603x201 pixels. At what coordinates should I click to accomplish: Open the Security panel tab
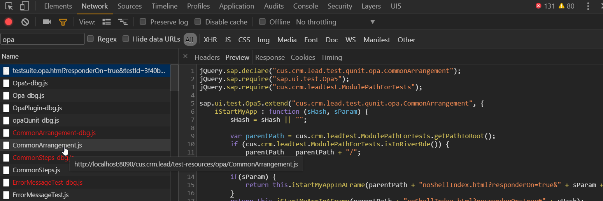[x=340, y=6]
